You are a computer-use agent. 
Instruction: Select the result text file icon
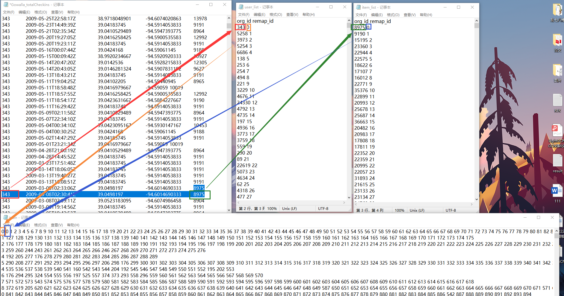[557, 163]
